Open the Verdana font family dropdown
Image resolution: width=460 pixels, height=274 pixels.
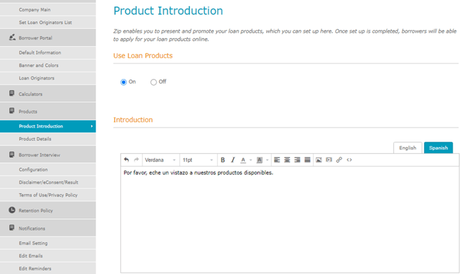160,160
